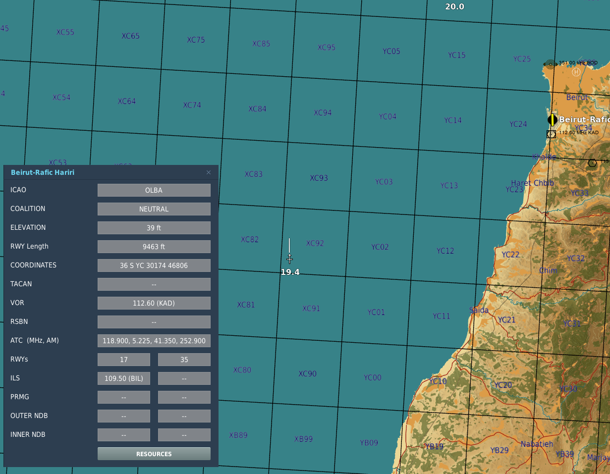Click grid square label YC11
The width and height of the screenshot is (610, 474).
(x=442, y=316)
